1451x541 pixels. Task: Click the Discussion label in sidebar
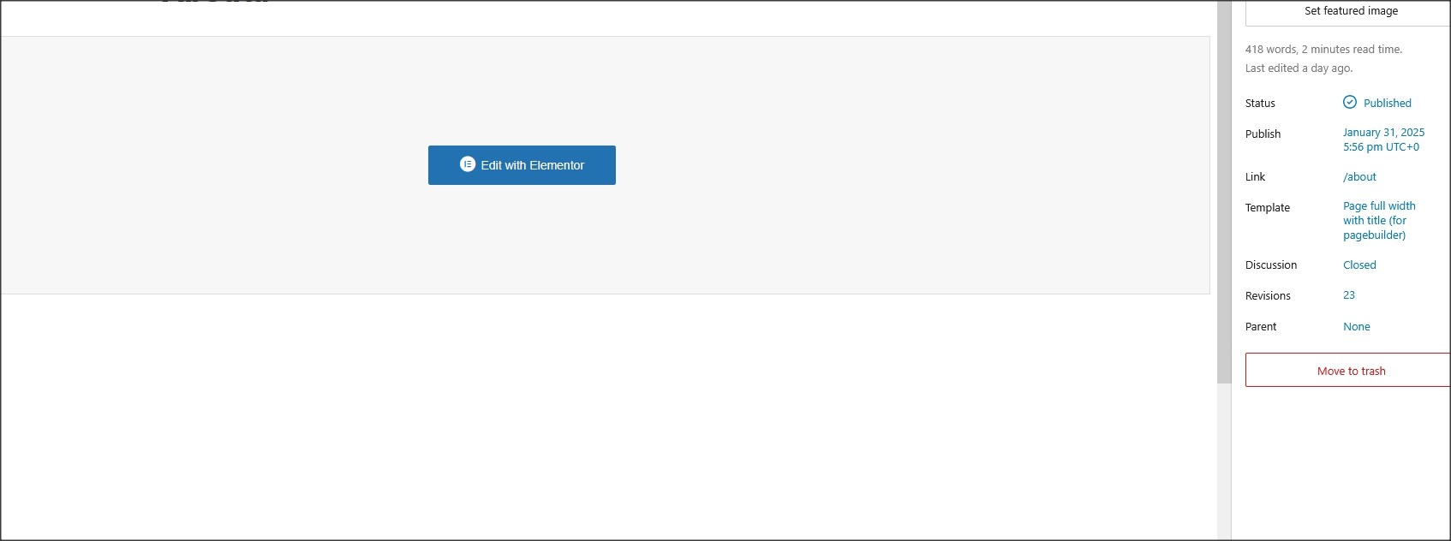pyautogui.click(x=1271, y=265)
